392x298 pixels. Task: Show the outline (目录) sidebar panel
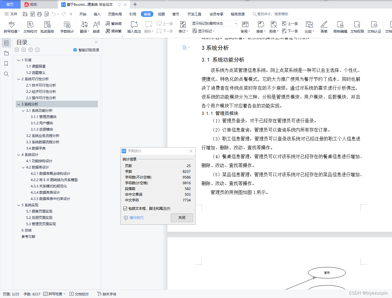point(6,43)
